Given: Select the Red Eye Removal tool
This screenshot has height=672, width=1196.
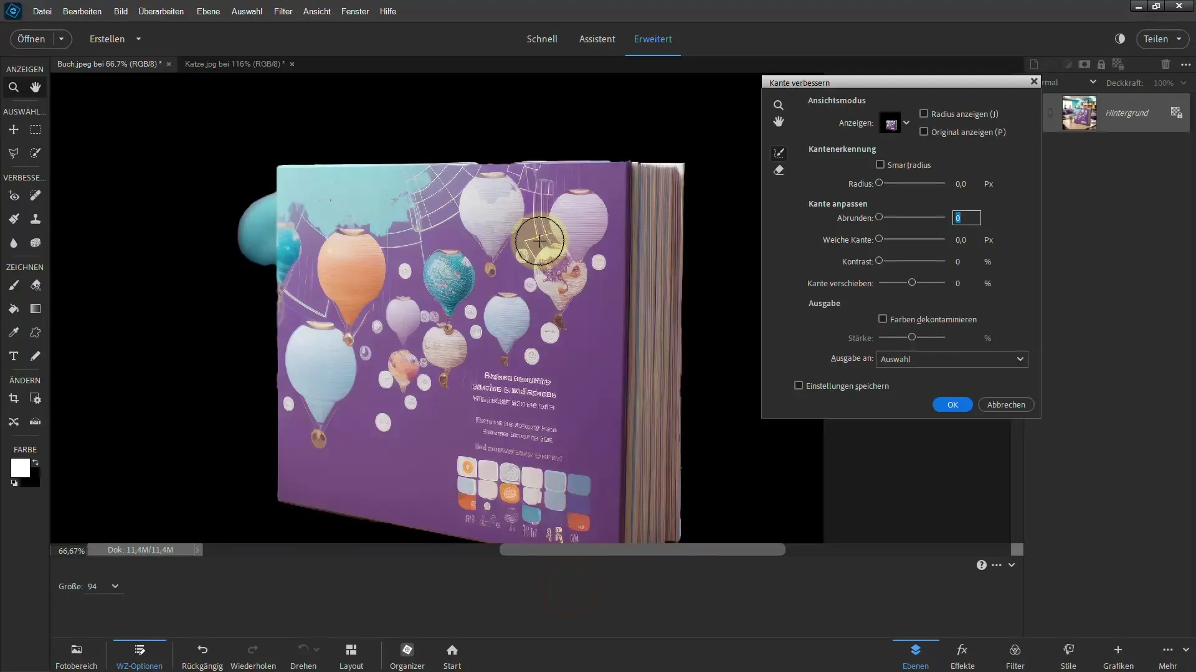Looking at the screenshot, I should (x=14, y=195).
